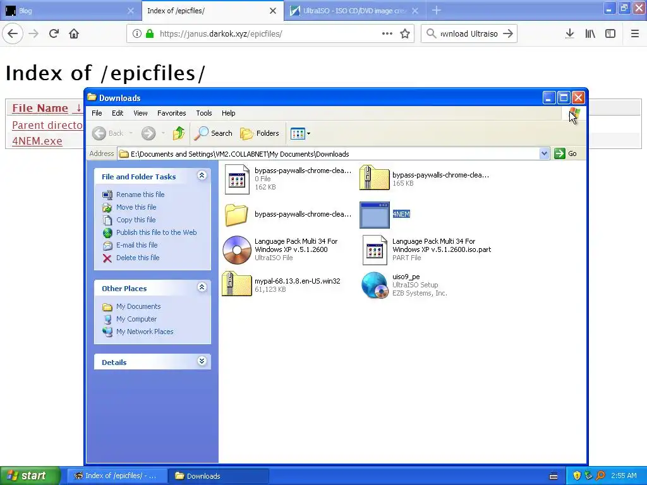Click E-mail this file link

click(136, 245)
